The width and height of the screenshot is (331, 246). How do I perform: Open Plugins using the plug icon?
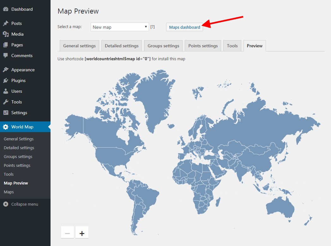(x=6, y=80)
